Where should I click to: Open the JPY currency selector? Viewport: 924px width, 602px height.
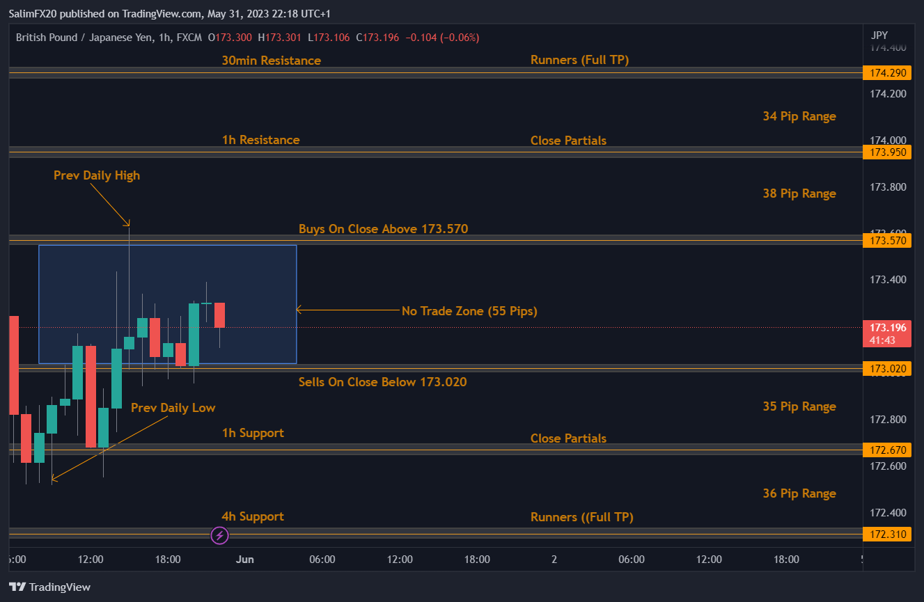click(x=879, y=35)
